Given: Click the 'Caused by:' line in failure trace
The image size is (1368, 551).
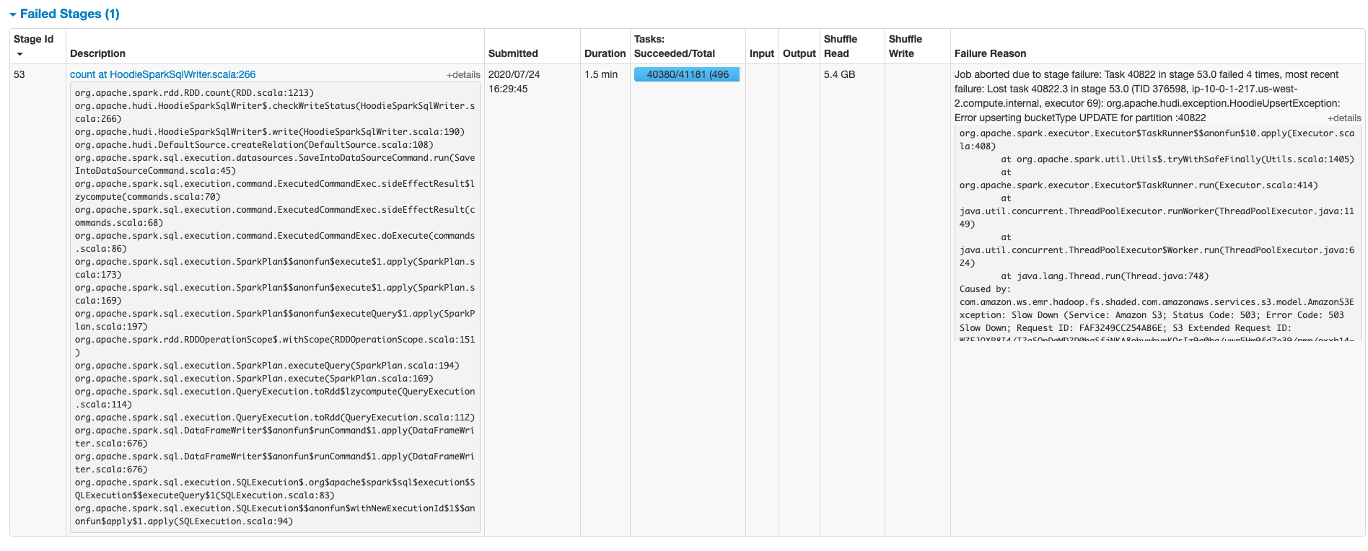Looking at the screenshot, I should coord(985,289).
